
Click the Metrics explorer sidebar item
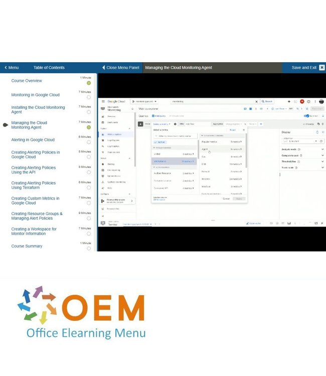[116, 134]
